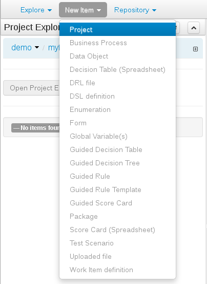Choose Business Process menu entry
Screen dimensions: 207x284
(117, 43)
